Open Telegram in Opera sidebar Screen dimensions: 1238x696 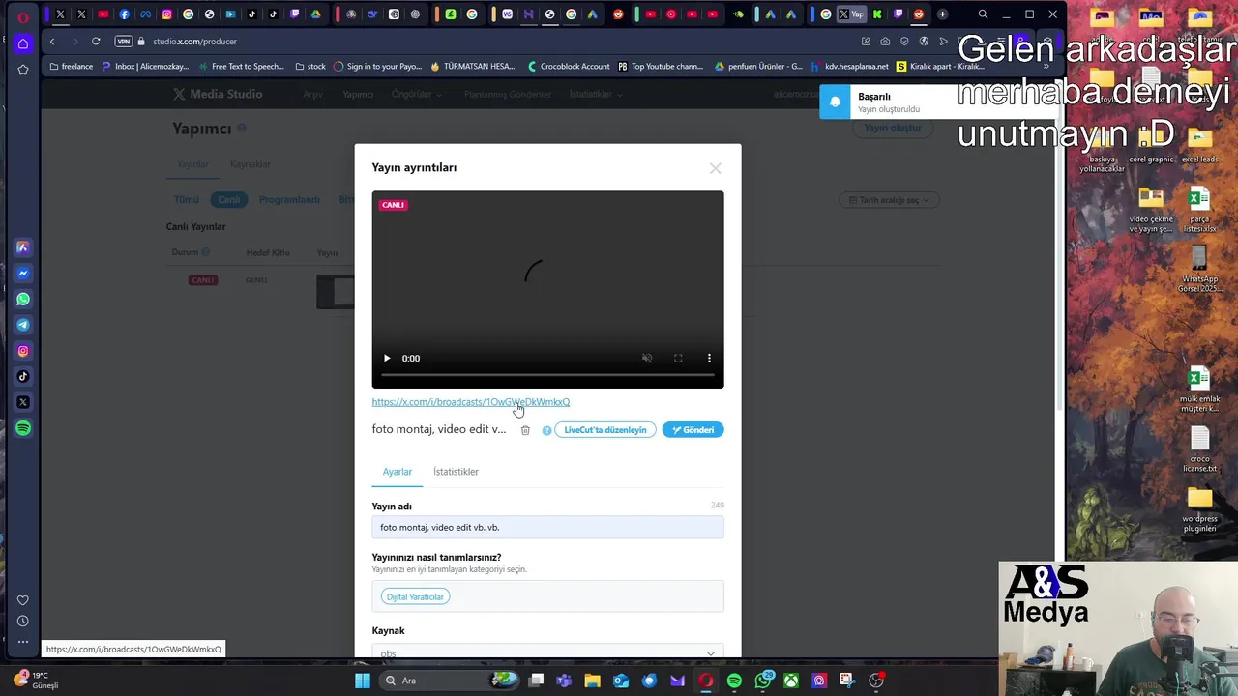[23, 325]
